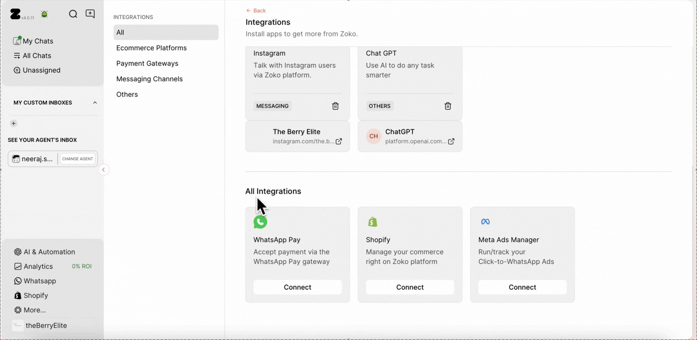Open Shopify in the sidebar
This screenshot has width=697, height=340.
[31, 295]
